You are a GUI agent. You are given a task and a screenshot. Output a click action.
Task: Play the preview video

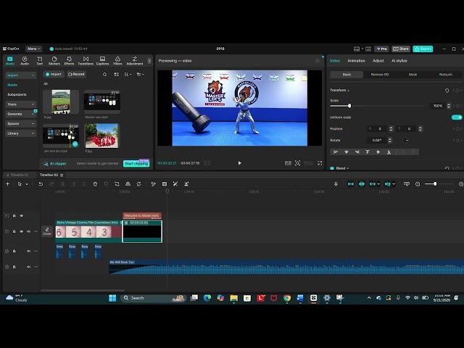point(239,163)
